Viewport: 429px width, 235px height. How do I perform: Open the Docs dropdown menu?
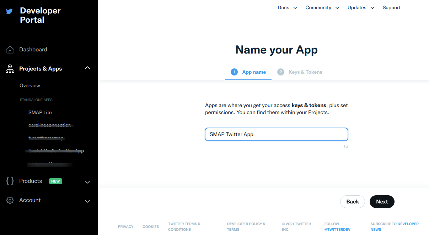(x=287, y=8)
